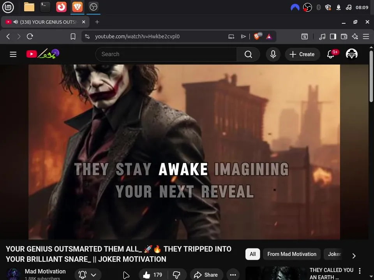Open THEY CALLED YOU AN EARTH title
Viewport: 374px width, 280px height.
click(331, 273)
